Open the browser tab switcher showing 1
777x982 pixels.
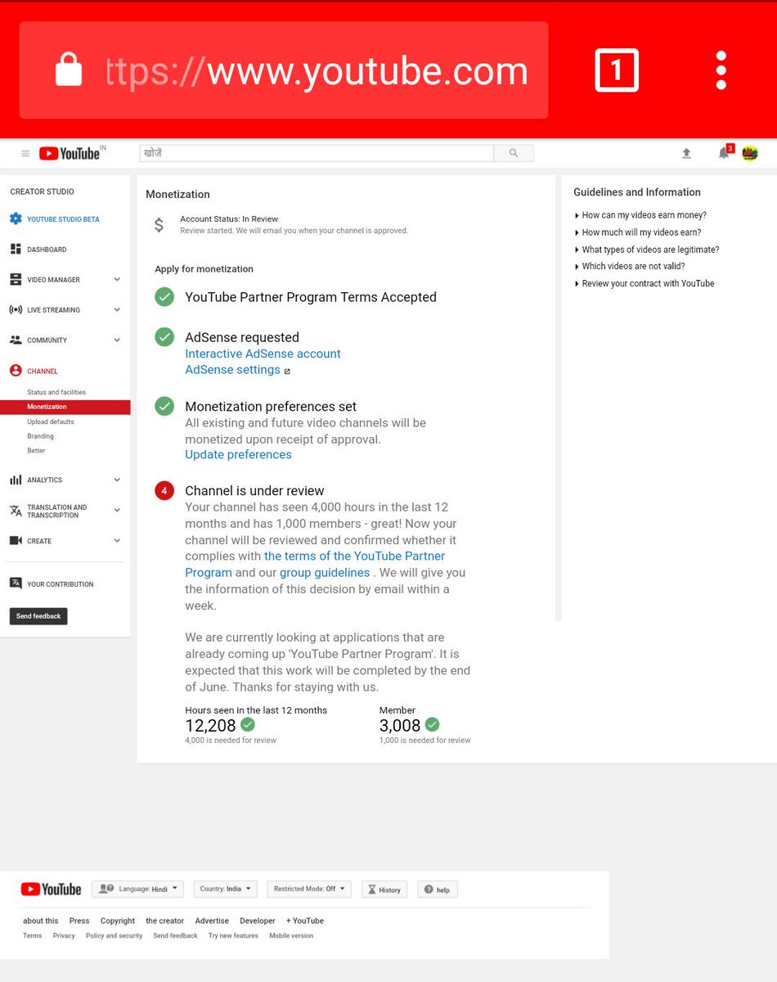coord(616,70)
